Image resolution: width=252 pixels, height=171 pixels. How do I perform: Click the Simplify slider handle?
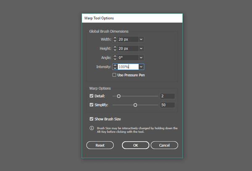[135, 105]
